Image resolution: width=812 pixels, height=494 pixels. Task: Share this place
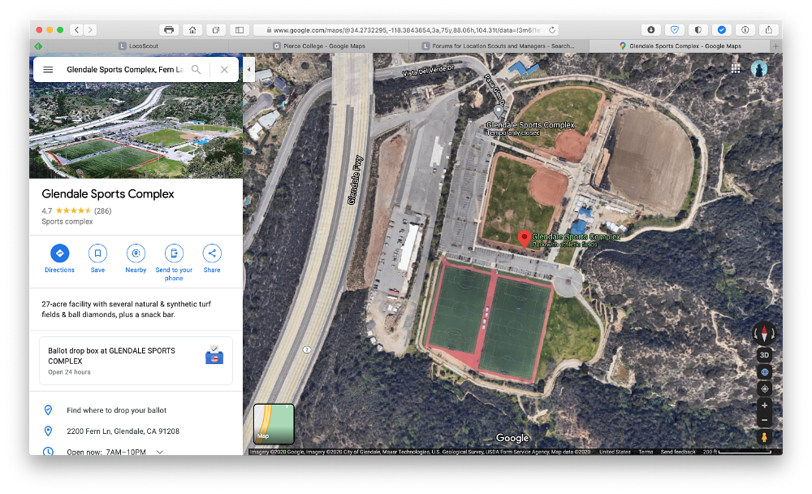212,253
